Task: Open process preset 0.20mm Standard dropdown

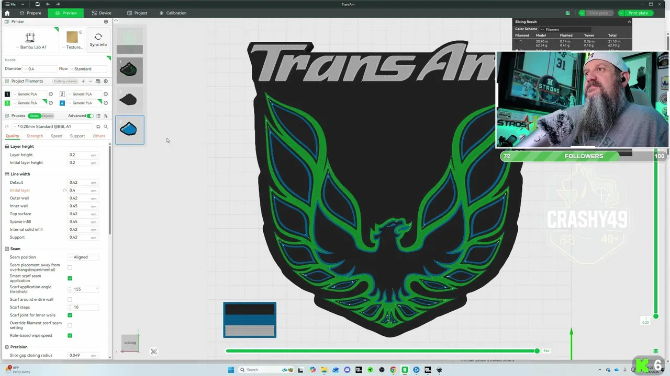Action: 53,126
